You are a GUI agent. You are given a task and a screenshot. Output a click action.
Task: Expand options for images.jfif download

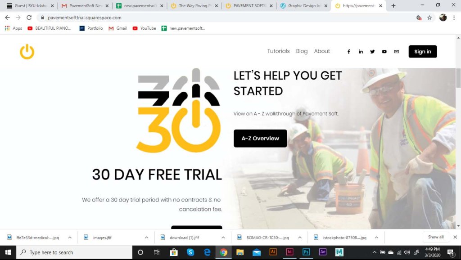click(146, 238)
